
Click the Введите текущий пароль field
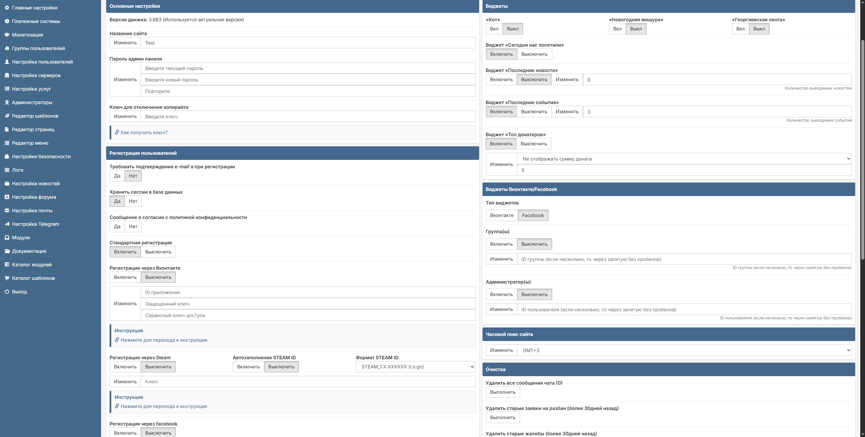(x=308, y=68)
